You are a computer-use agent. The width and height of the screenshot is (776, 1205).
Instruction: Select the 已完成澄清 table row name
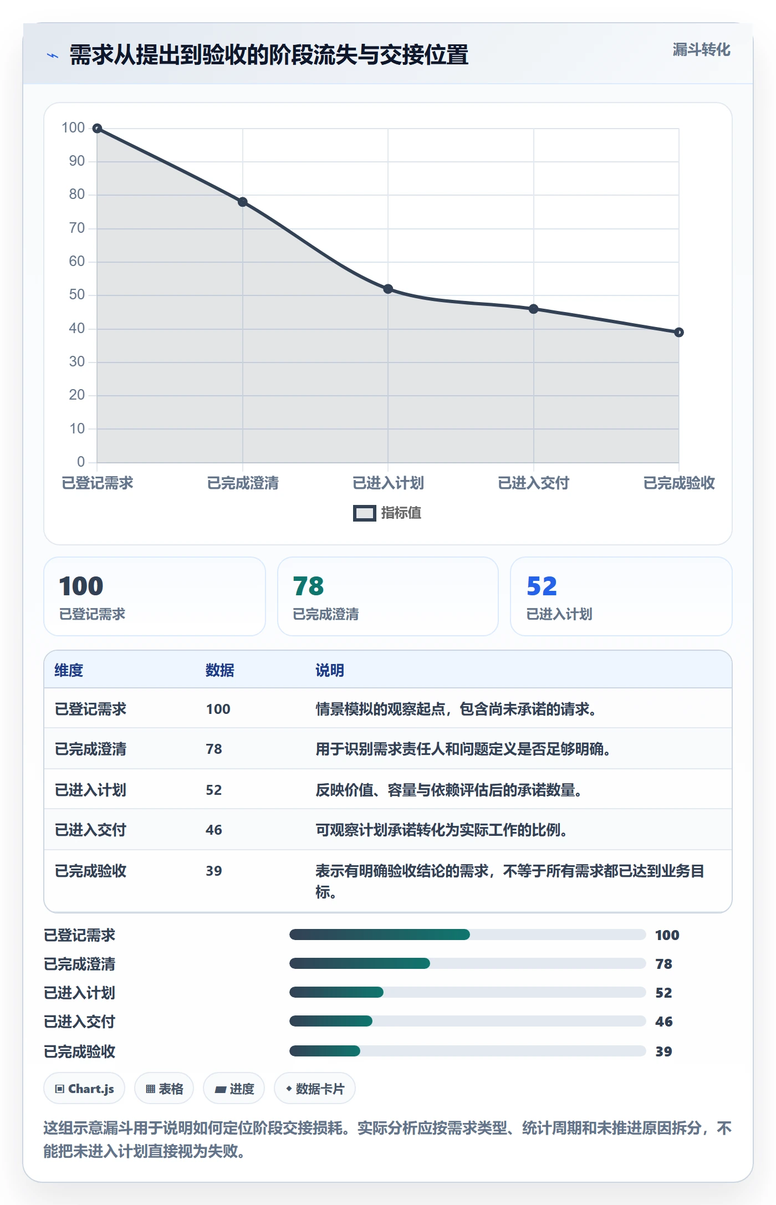click(x=90, y=749)
